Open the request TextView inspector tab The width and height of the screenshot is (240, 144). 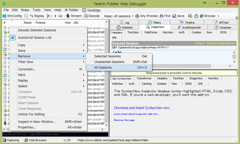click(133, 33)
